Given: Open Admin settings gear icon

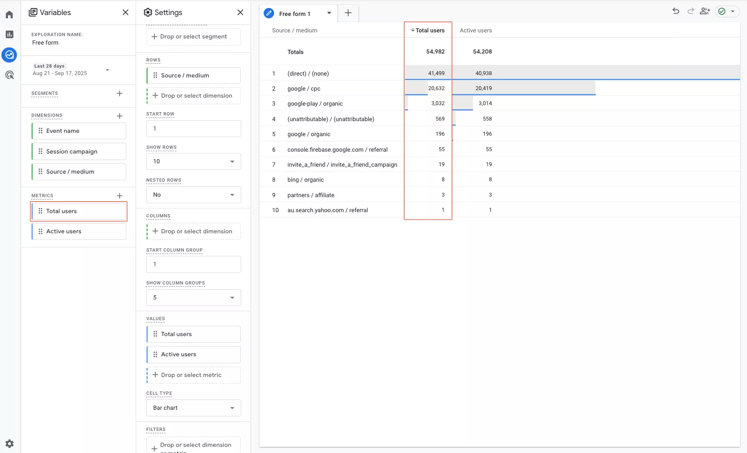Looking at the screenshot, I should pyautogui.click(x=9, y=443).
